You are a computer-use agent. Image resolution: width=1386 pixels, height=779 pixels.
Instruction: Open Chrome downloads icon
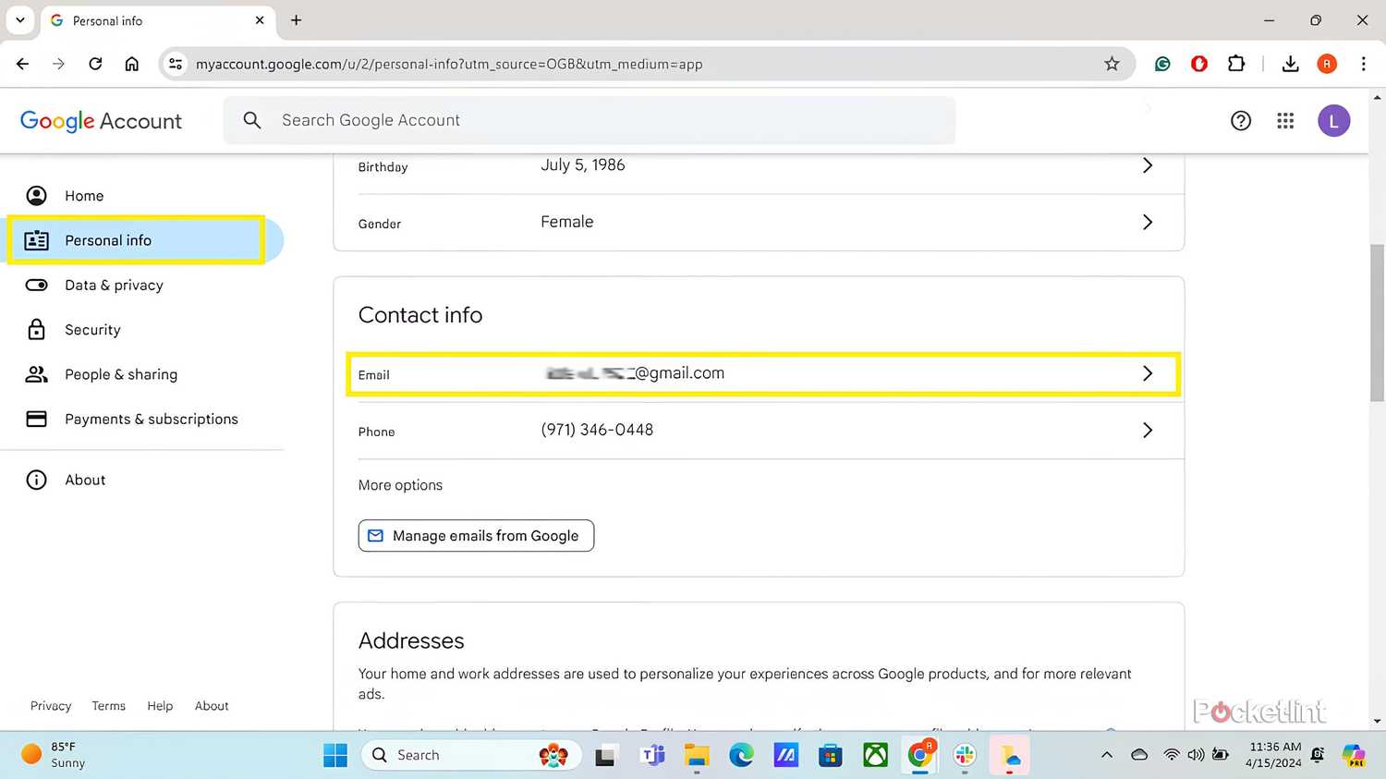1290,64
